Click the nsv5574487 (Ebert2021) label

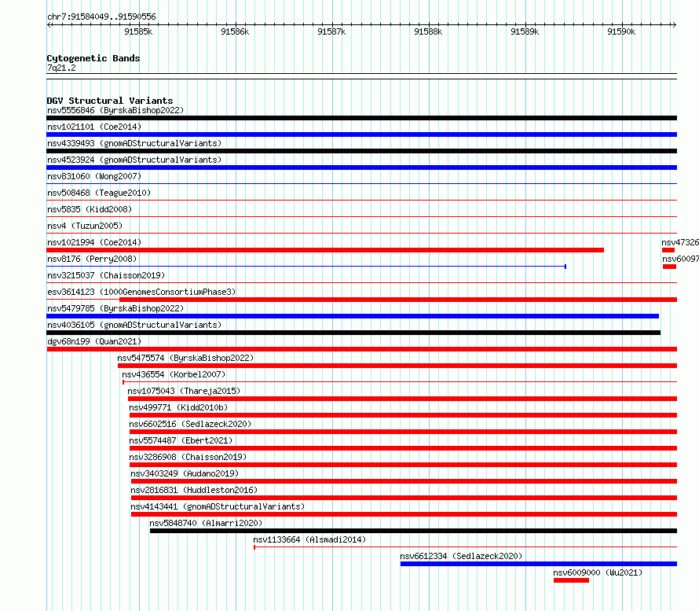point(181,440)
